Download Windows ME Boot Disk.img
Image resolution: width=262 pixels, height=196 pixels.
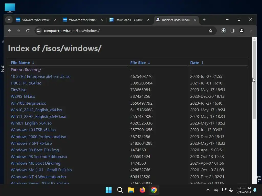(x=36, y=163)
